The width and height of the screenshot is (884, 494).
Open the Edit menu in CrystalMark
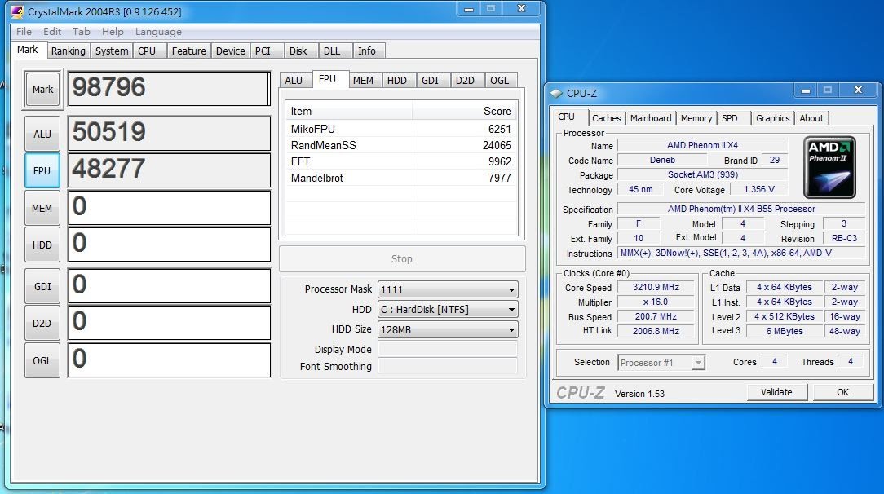point(52,32)
